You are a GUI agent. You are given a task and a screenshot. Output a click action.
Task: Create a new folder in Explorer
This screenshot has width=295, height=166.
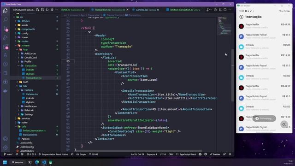pyautogui.click(x=42, y=10)
